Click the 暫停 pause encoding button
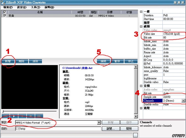186x138 pixels. pos(117,61)
